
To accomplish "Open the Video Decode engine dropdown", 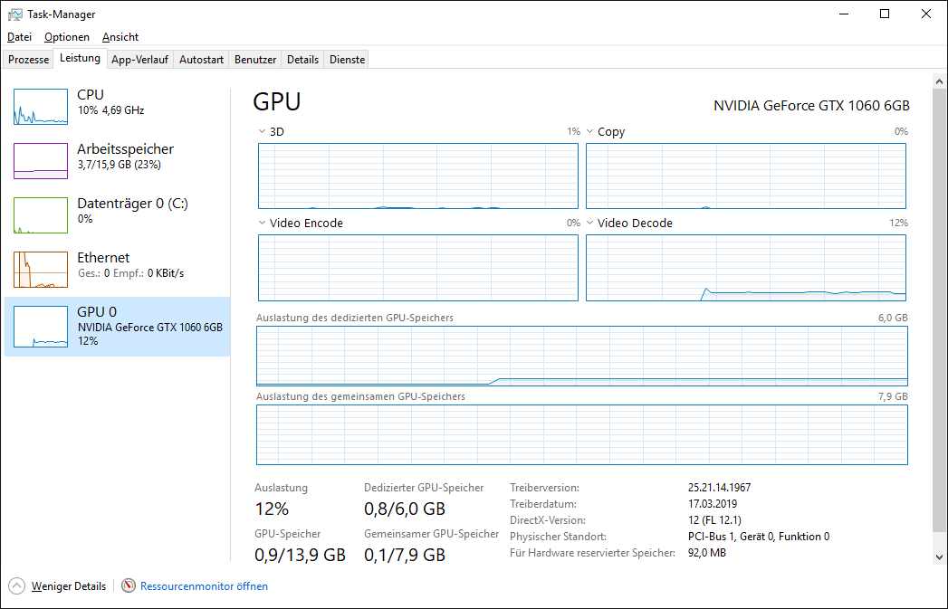I will (590, 224).
